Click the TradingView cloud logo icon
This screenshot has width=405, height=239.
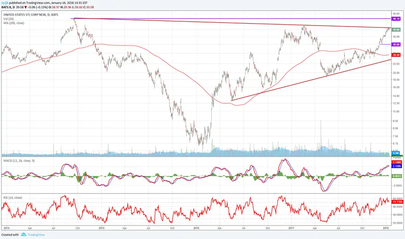point(23,235)
